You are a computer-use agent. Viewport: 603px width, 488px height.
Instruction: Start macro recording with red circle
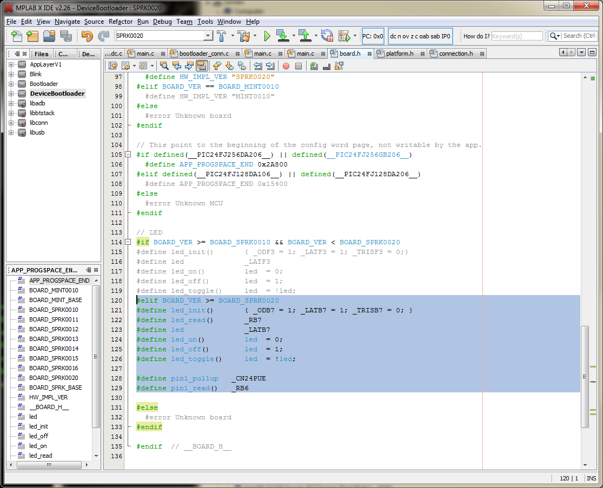tap(286, 66)
